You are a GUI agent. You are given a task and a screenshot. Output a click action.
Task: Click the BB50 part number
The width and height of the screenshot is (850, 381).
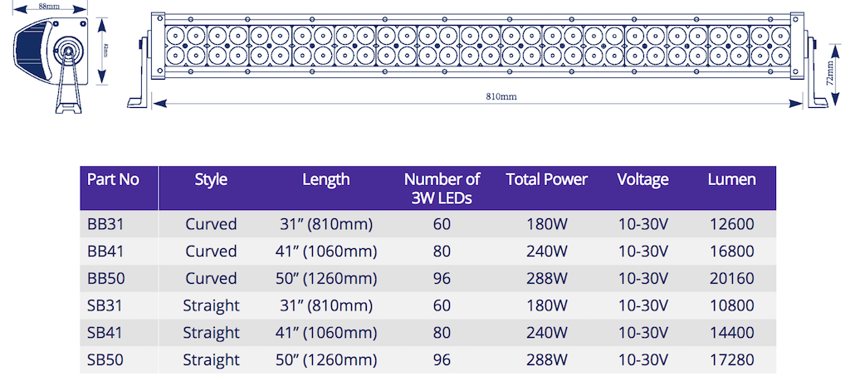tap(104, 278)
